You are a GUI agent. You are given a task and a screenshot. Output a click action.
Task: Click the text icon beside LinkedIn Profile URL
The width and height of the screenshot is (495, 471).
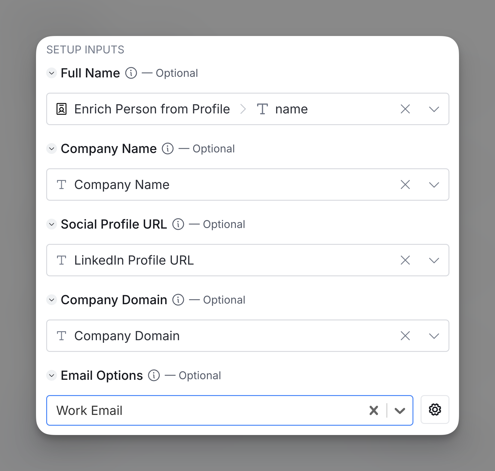click(61, 260)
